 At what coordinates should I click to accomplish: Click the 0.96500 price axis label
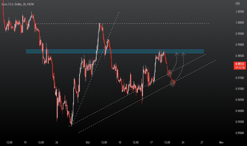point(240,100)
